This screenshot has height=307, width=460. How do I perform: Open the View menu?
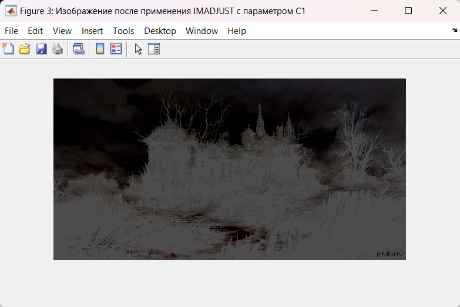pos(62,31)
